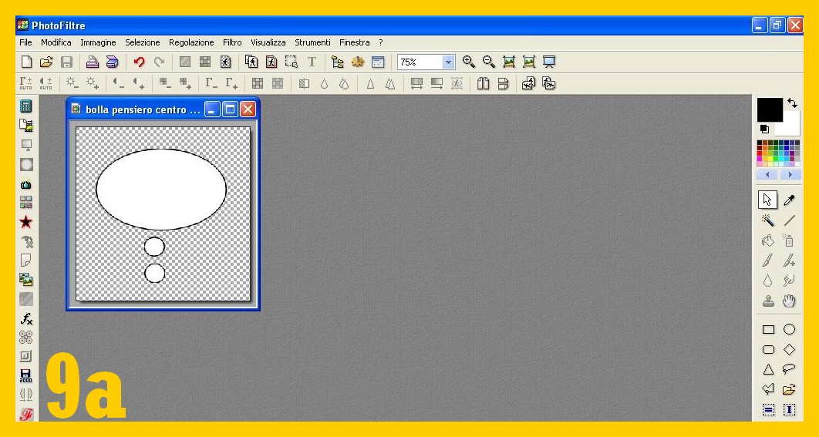Open the Filtro menu

click(232, 42)
